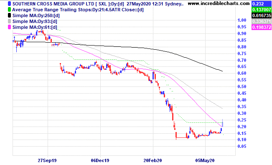This screenshot has height=165, width=272.
Task: Click the 0.40 price axis label
Action: click(242, 100)
